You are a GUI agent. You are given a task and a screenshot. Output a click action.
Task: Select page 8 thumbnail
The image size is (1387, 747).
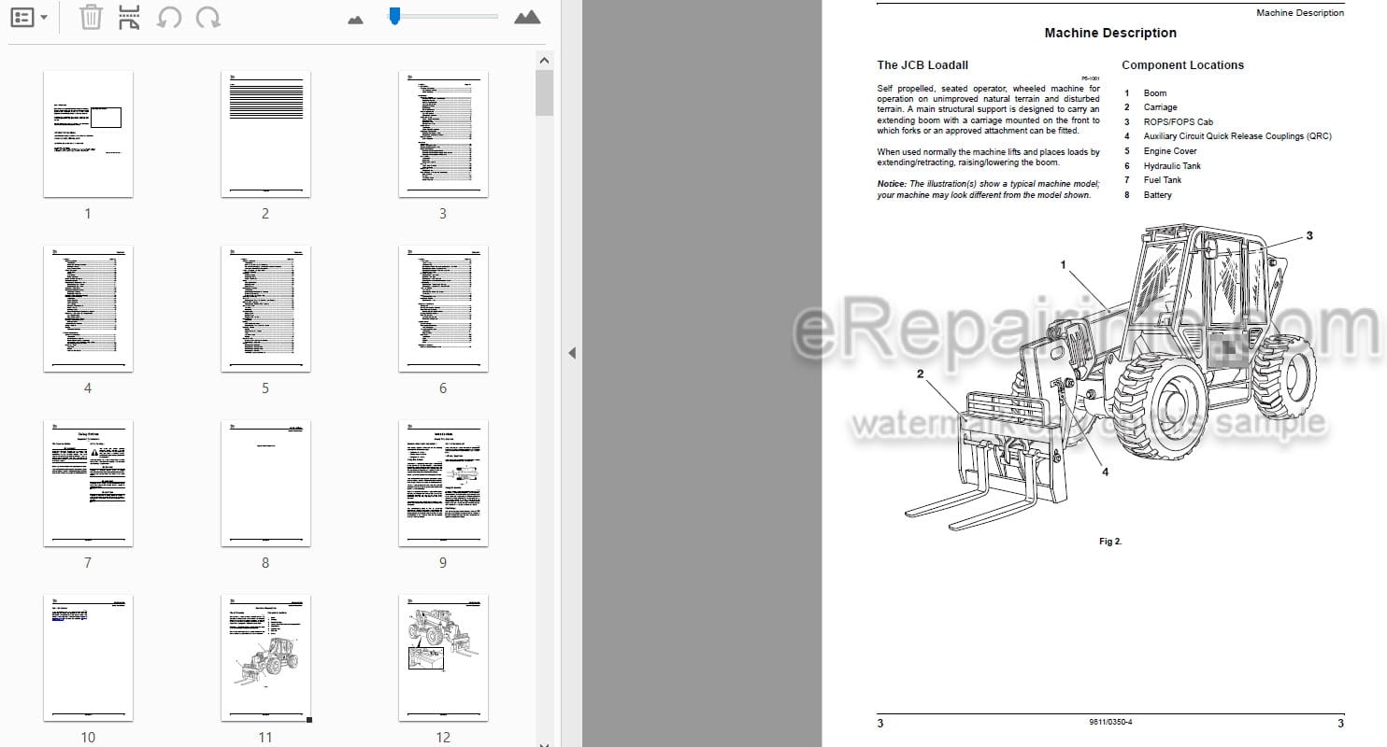(265, 483)
